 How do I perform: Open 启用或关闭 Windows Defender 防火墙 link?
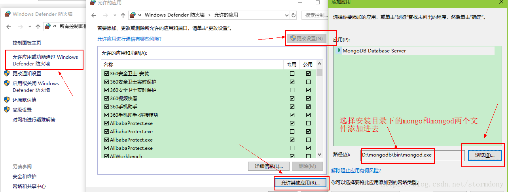(x=36, y=87)
